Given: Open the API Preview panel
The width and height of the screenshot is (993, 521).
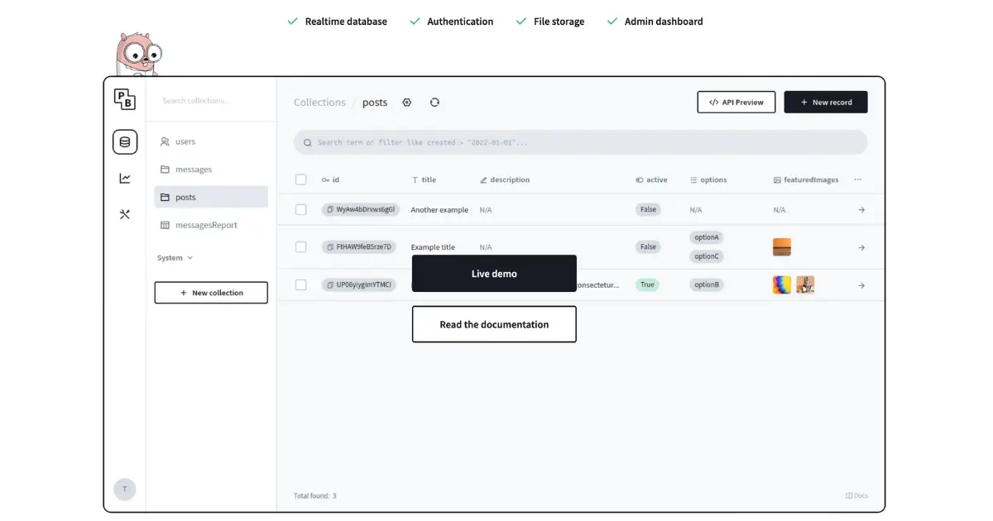Looking at the screenshot, I should click(736, 102).
